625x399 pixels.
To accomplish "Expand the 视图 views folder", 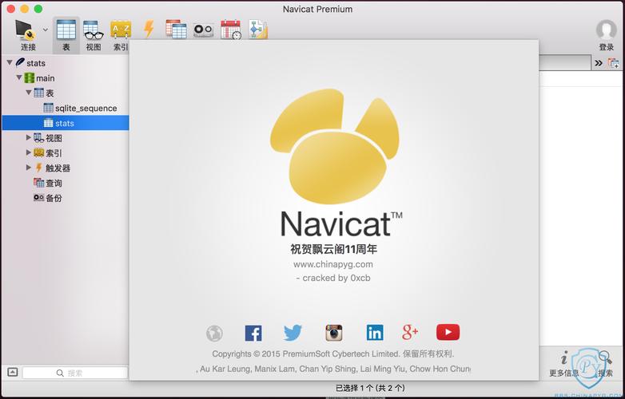I will [28, 137].
